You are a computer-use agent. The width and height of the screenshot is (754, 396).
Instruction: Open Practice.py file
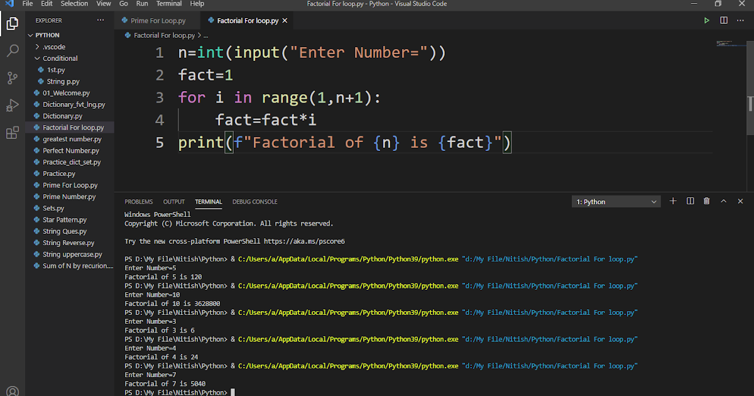pos(69,173)
